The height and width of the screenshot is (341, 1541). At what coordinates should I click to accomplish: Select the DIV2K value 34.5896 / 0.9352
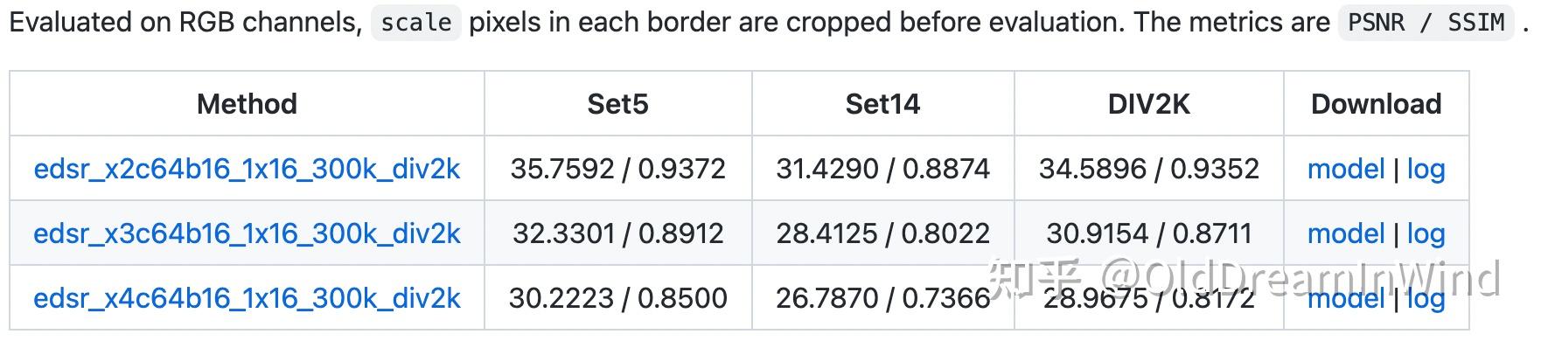(x=1148, y=169)
